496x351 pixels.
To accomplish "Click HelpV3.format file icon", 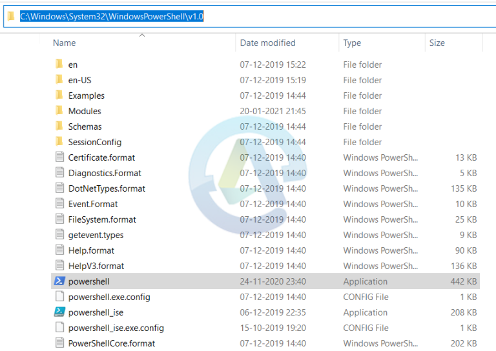I will (x=59, y=265).
